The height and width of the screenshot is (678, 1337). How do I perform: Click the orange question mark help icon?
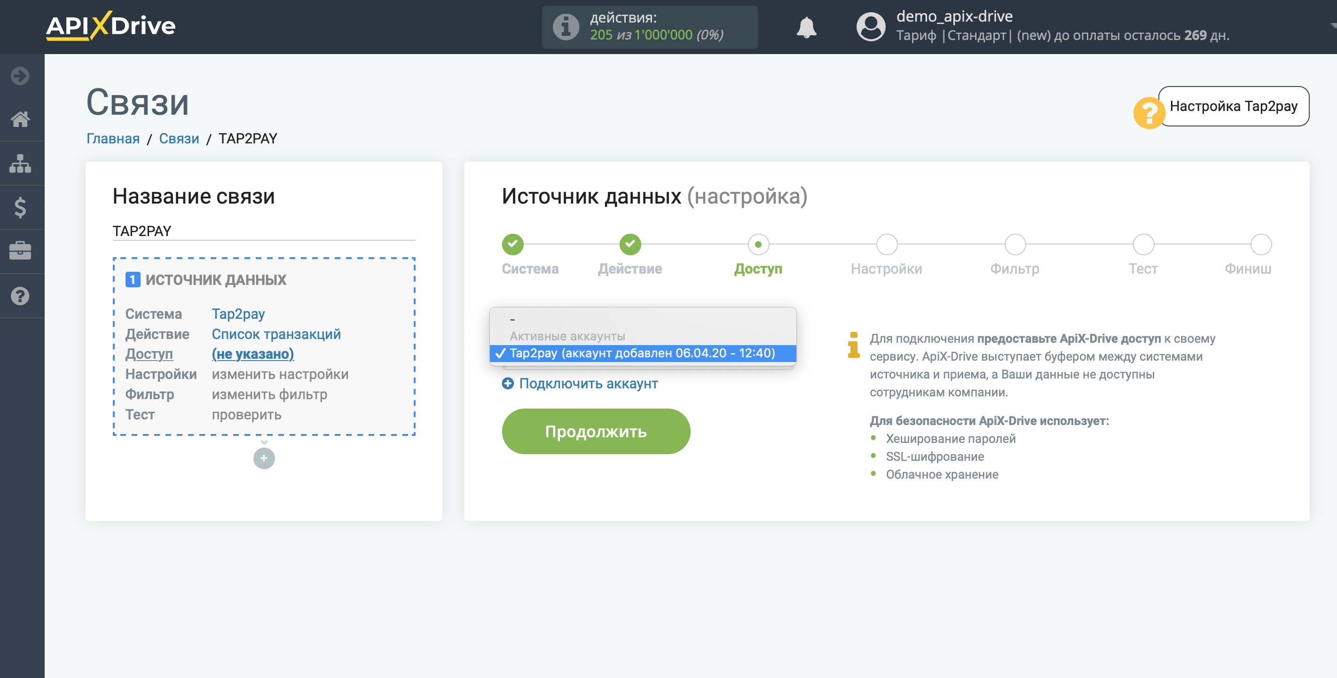(x=1148, y=113)
